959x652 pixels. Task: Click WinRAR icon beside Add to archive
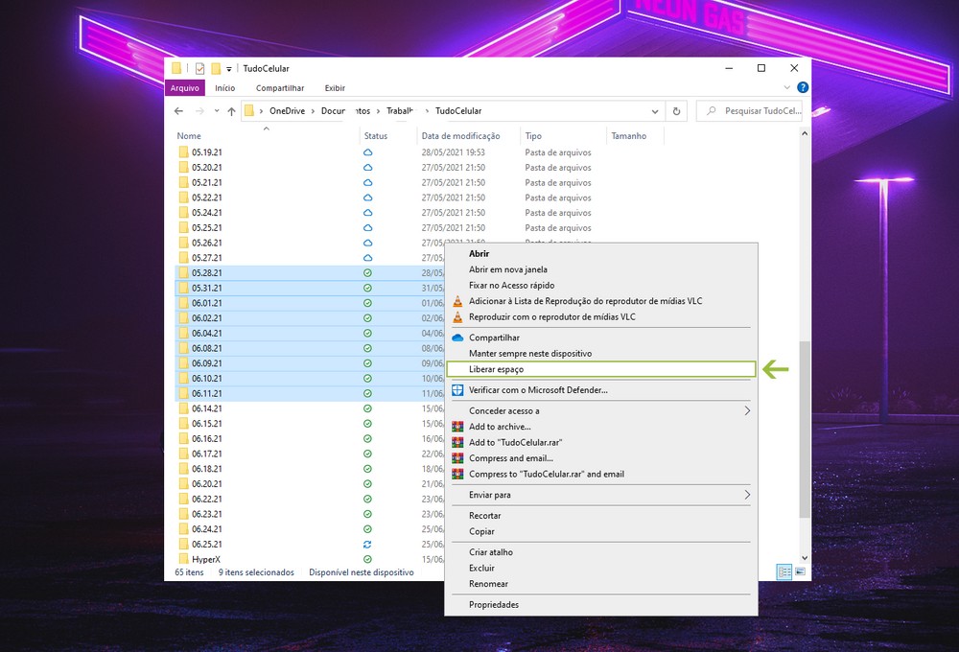[457, 427]
